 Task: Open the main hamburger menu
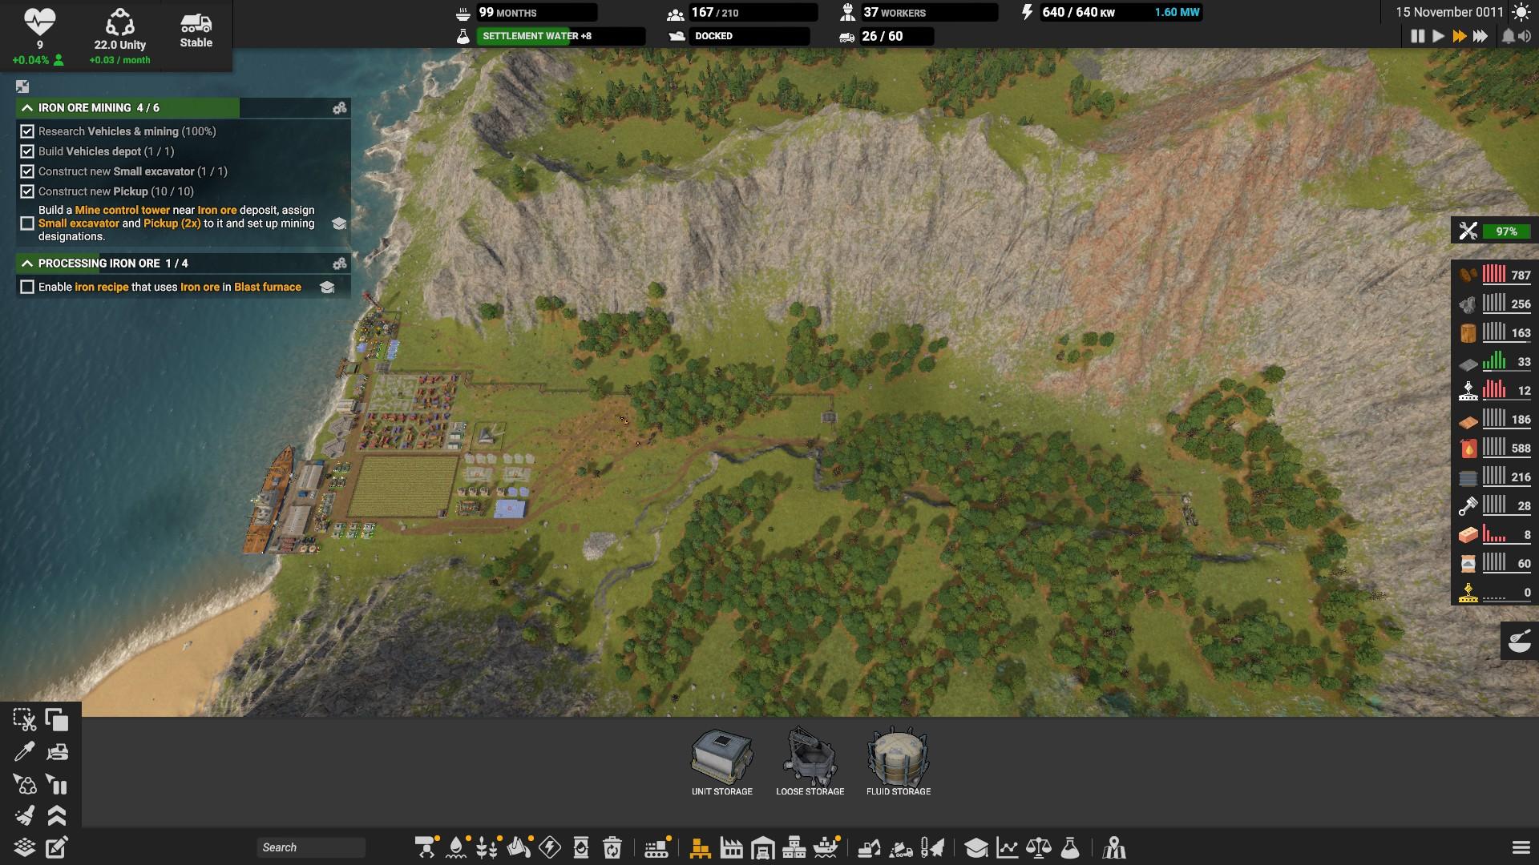point(1521,847)
